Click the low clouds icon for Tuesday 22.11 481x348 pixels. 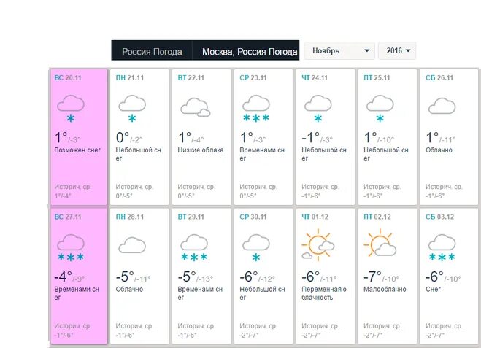(x=196, y=107)
